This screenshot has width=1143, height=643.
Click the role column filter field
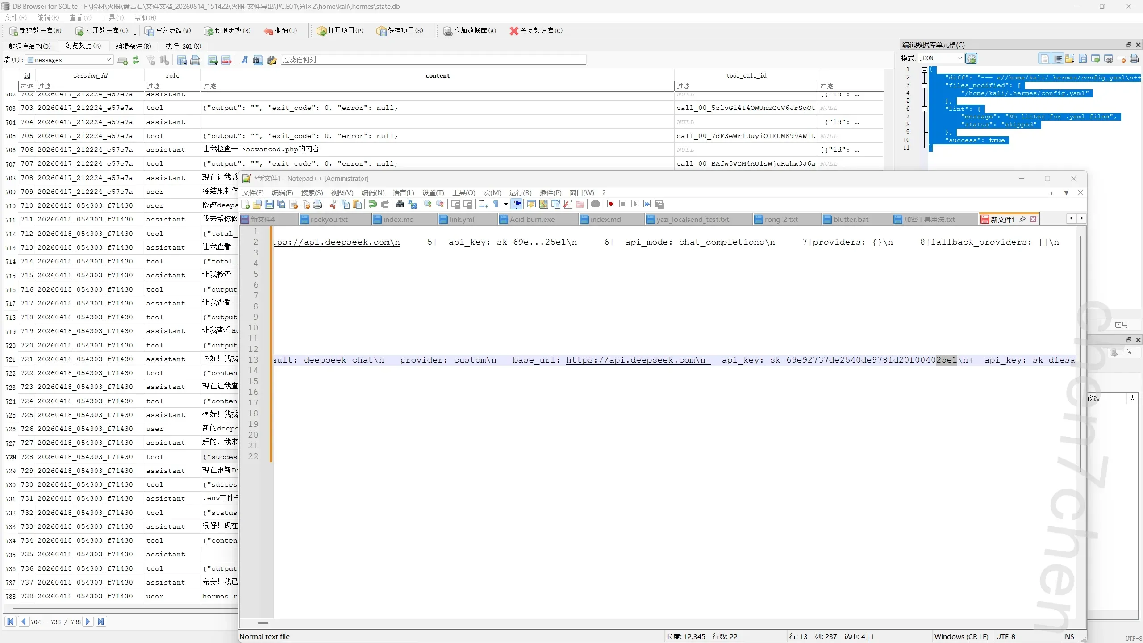(172, 86)
